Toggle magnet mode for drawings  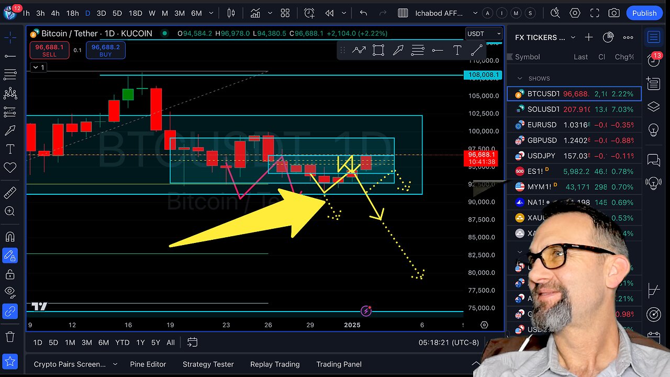(x=10, y=237)
